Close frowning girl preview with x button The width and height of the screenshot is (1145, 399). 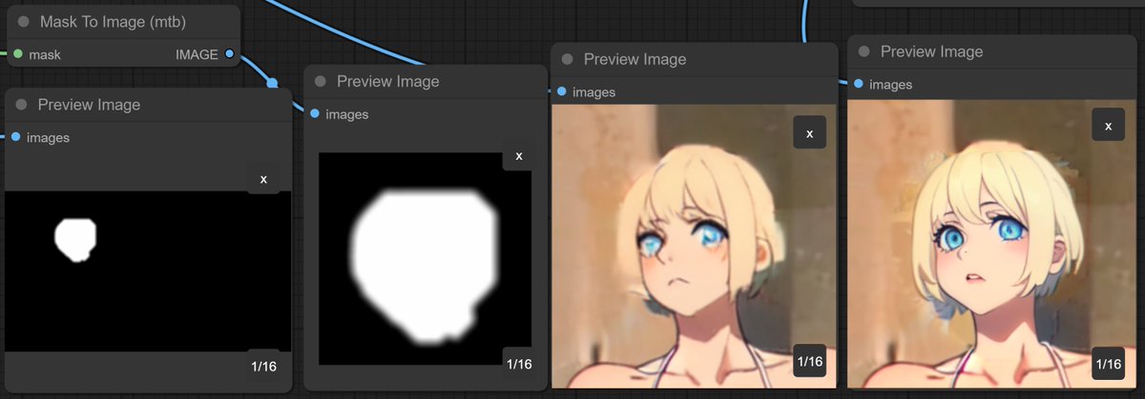click(x=809, y=132)
